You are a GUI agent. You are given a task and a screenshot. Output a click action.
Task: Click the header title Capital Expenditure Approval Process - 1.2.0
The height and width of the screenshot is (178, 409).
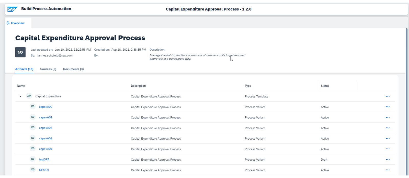tap(209, 9)
